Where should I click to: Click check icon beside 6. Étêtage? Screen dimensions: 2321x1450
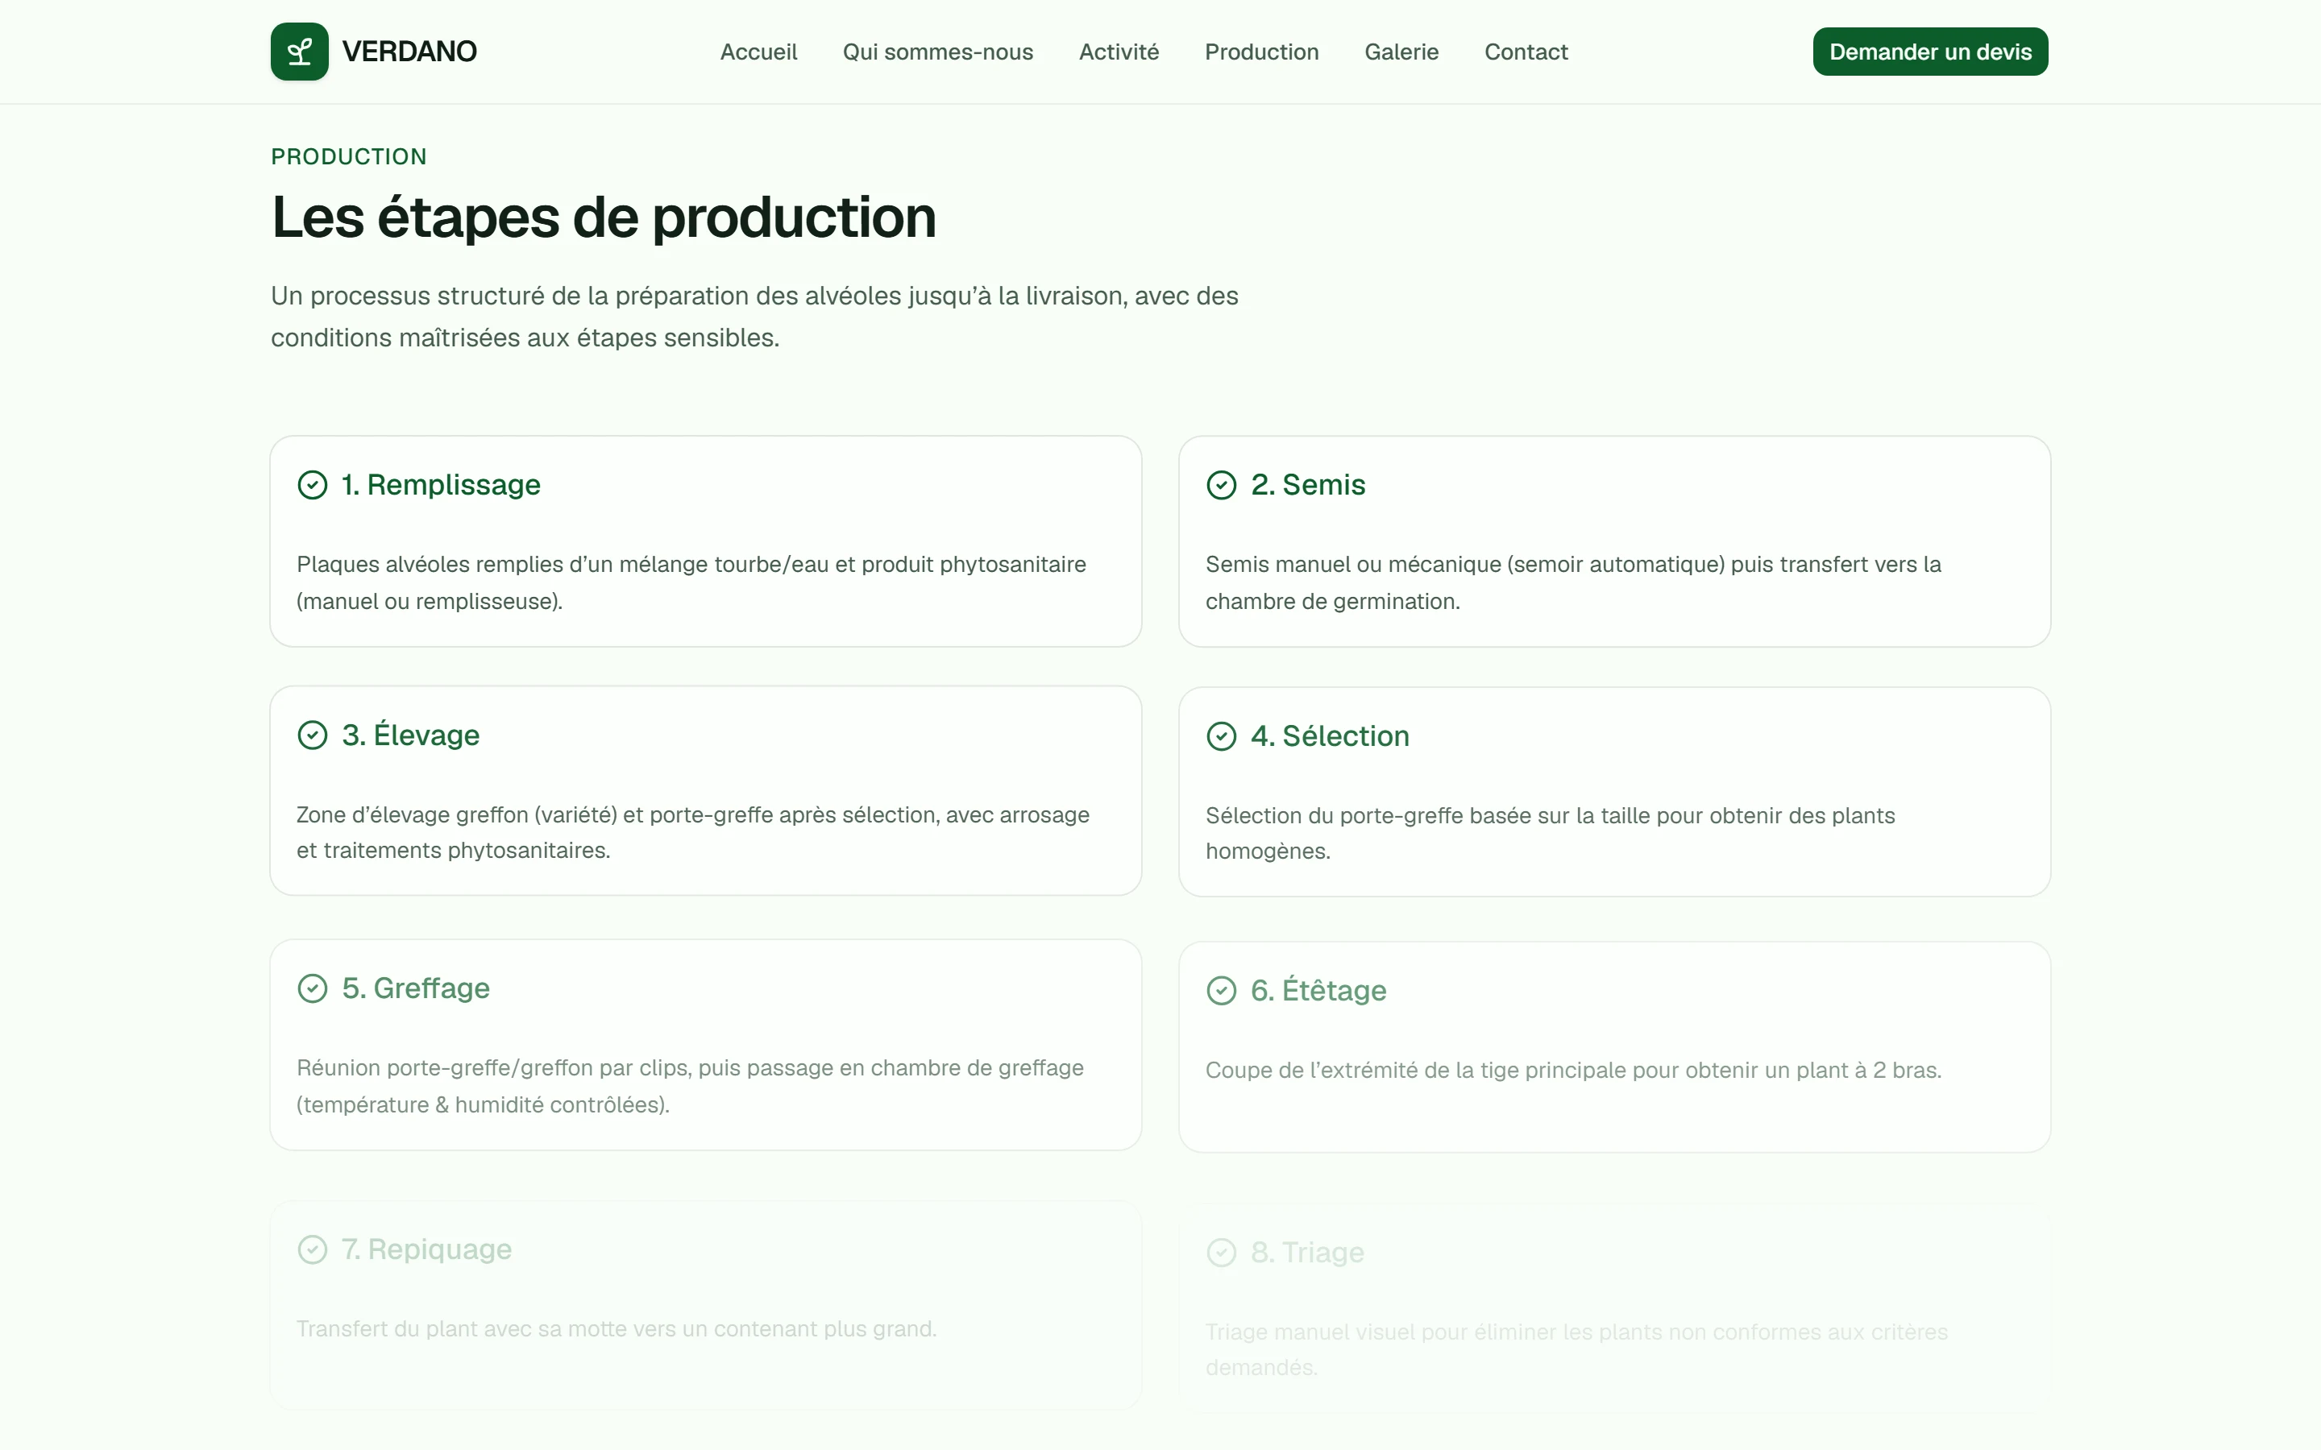point(1221,991)
